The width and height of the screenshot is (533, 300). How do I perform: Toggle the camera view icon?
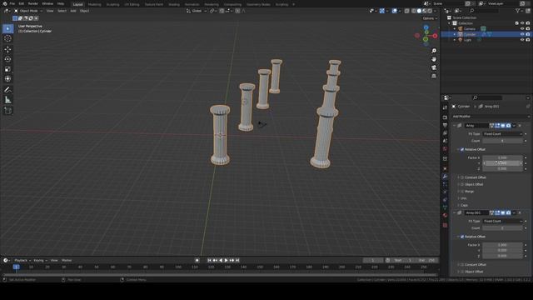tap(434, 67)
